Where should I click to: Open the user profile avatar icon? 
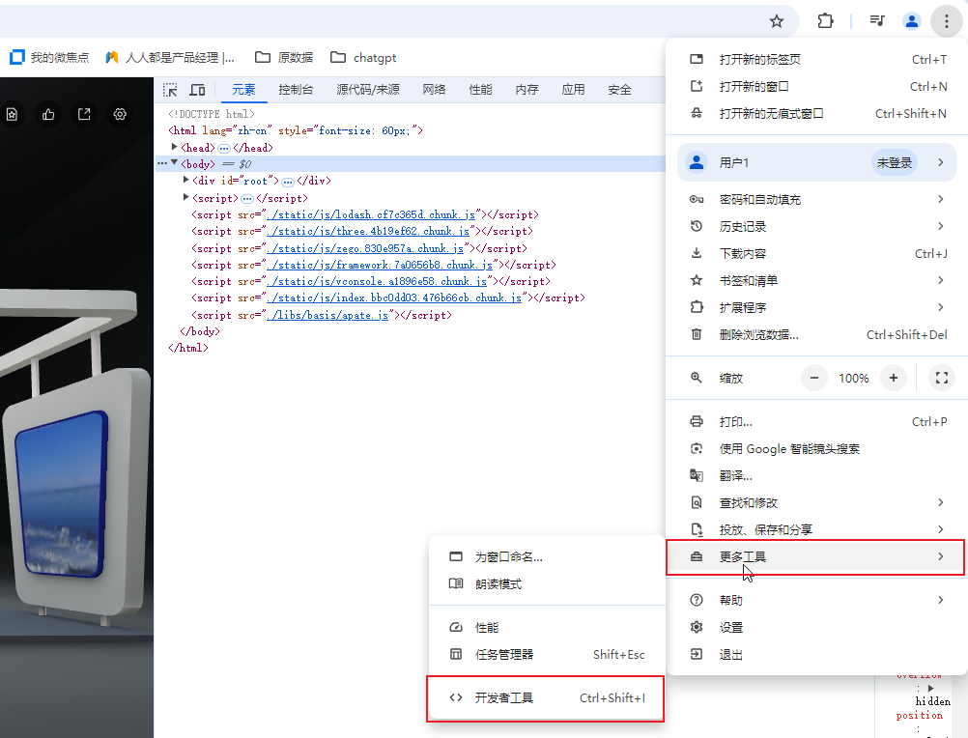click(911, 20)
